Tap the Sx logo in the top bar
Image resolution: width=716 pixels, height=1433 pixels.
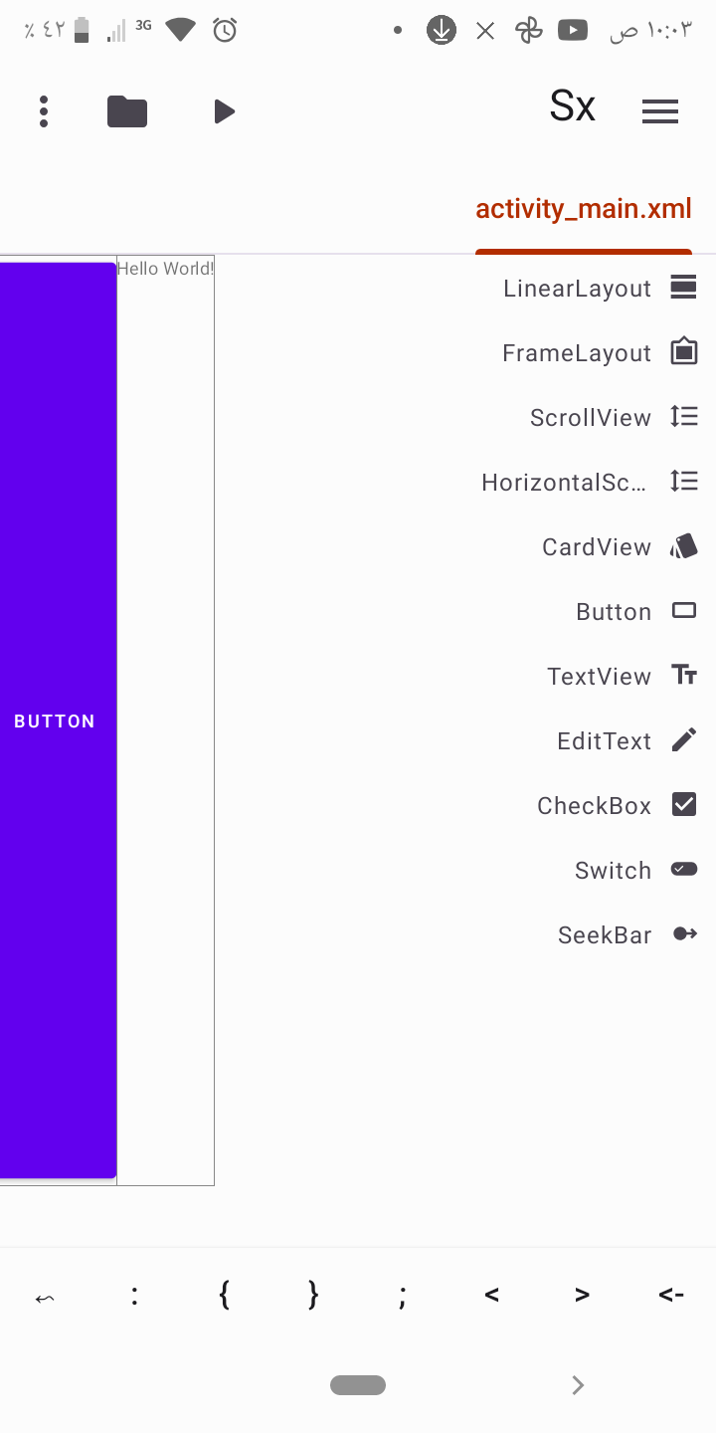coord(572,106)
